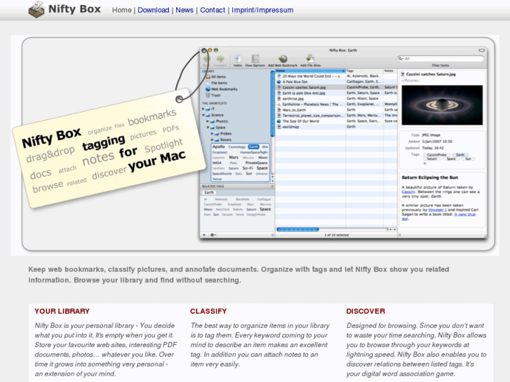The height and width of the screenshot is (382, 510).
Task: Collapse the Space tag folder
Action: click(208, 127)
